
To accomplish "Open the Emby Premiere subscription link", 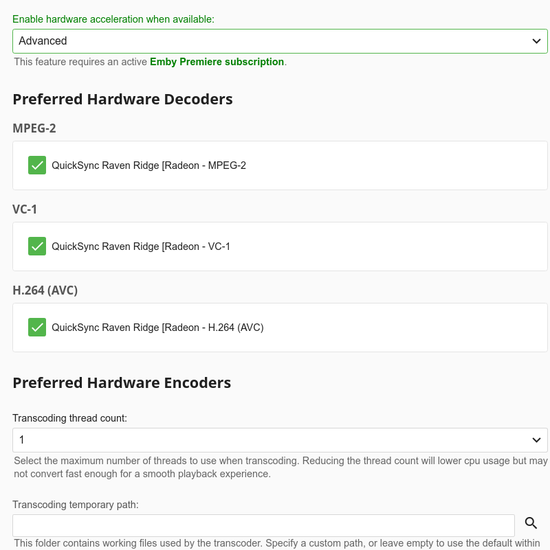I will 217,62.
